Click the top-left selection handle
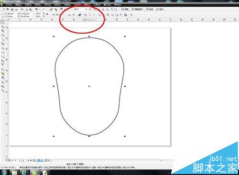This screenshot has height=175, width=239. pyautogui.click(x=54, y=36)
